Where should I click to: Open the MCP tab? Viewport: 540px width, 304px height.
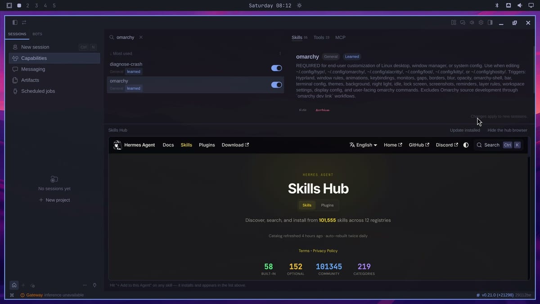tap(341, 37)
